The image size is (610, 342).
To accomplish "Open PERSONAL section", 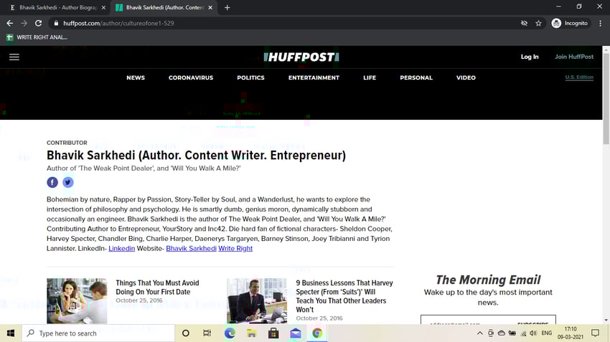I will [416, 77].
